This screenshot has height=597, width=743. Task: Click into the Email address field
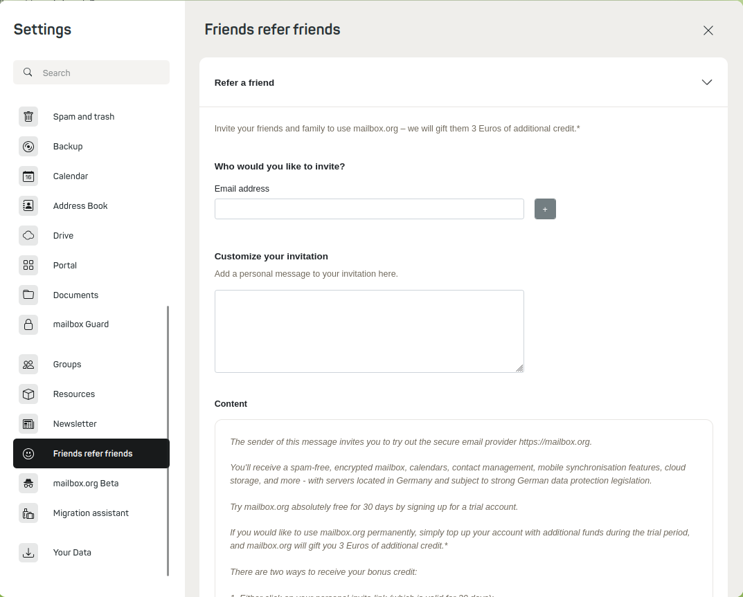tap(369, 209)
